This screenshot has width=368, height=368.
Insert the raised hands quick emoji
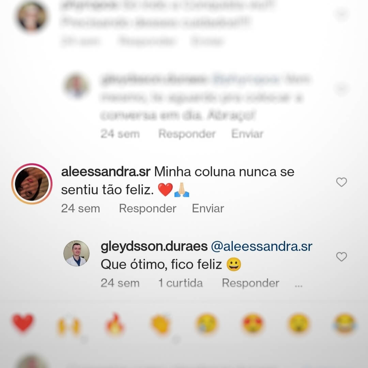coord(68,325)
